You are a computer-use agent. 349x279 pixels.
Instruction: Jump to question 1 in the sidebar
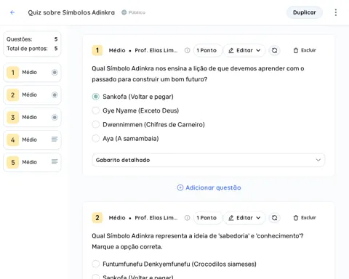click(32, 72)
